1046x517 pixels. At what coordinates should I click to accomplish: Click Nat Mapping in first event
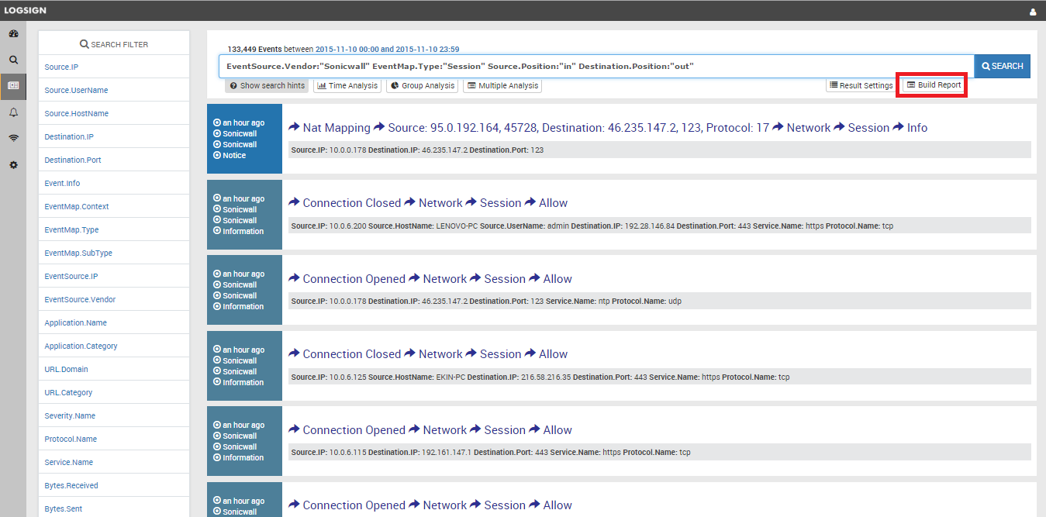337,127
